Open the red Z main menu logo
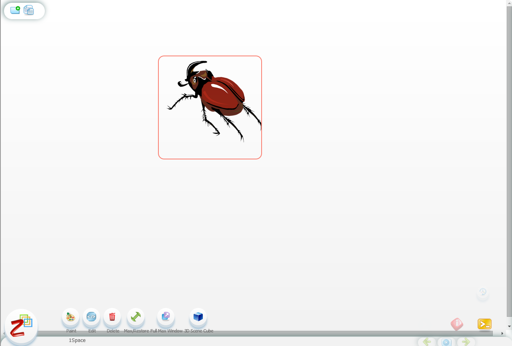Screen dimensions: 512x346 pos(21,326)
